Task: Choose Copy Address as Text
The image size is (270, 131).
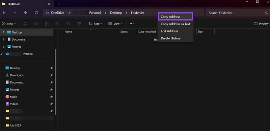Action: tap(175, 24)
